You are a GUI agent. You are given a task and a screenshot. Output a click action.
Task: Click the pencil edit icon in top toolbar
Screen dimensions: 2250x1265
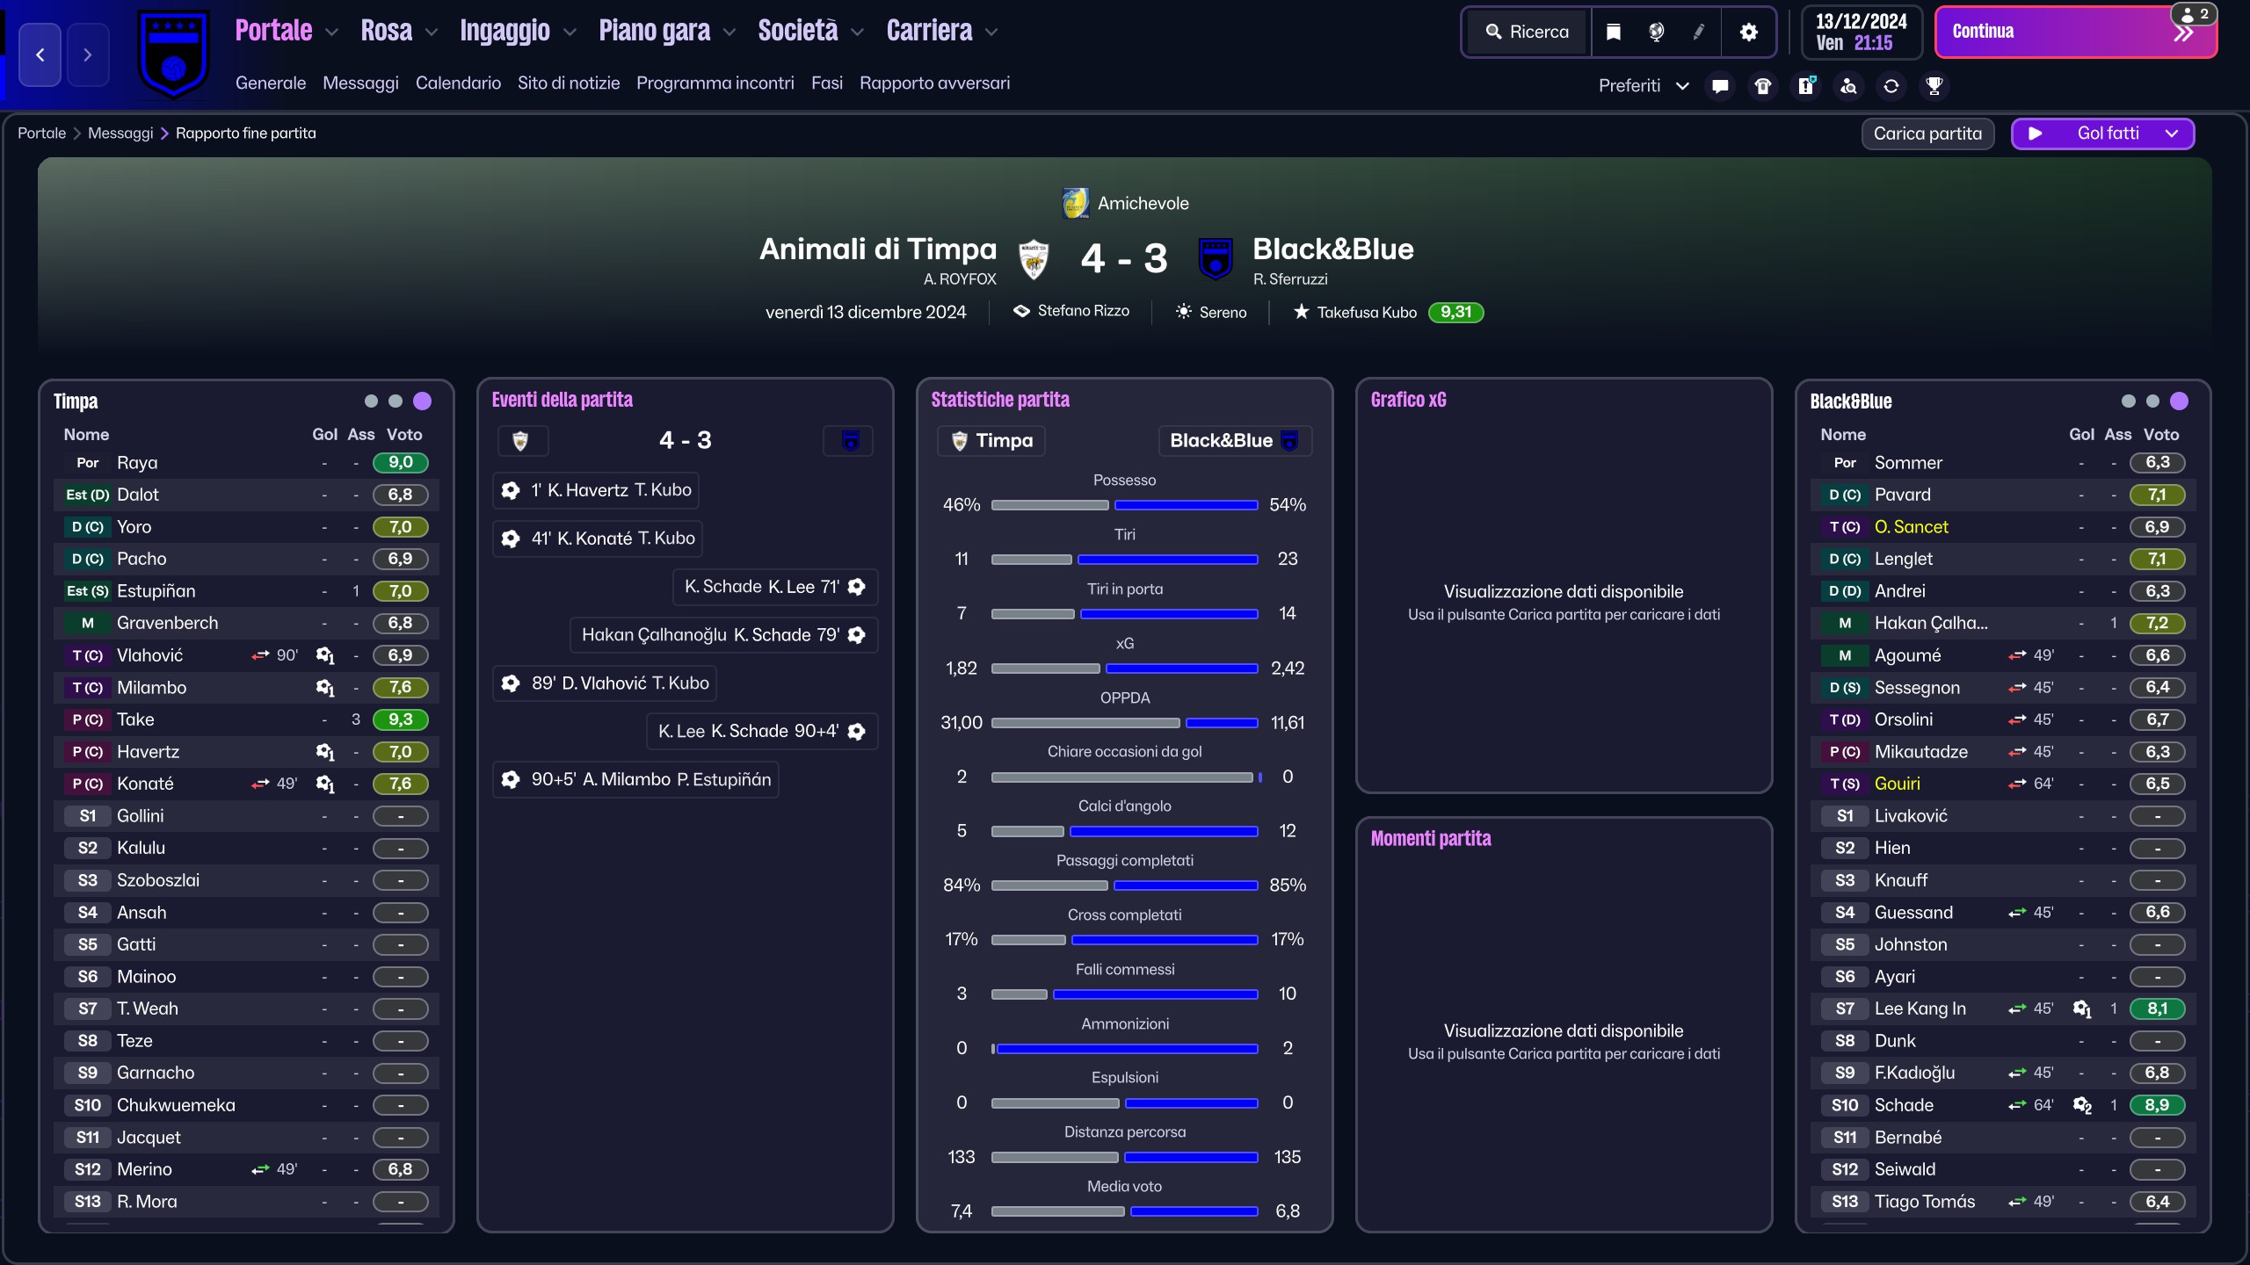[1699, 33]
